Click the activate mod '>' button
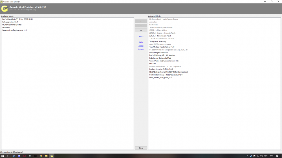This screenshot has width=282, height=158. [141, 21]
